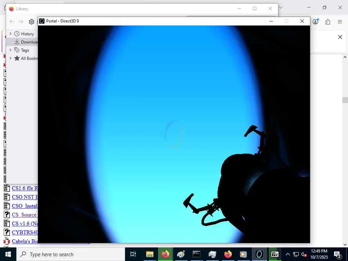The height and width of the screenshot is (261, 348).
Task: Open the network status tray icon
Action: (x=296, y=254)
